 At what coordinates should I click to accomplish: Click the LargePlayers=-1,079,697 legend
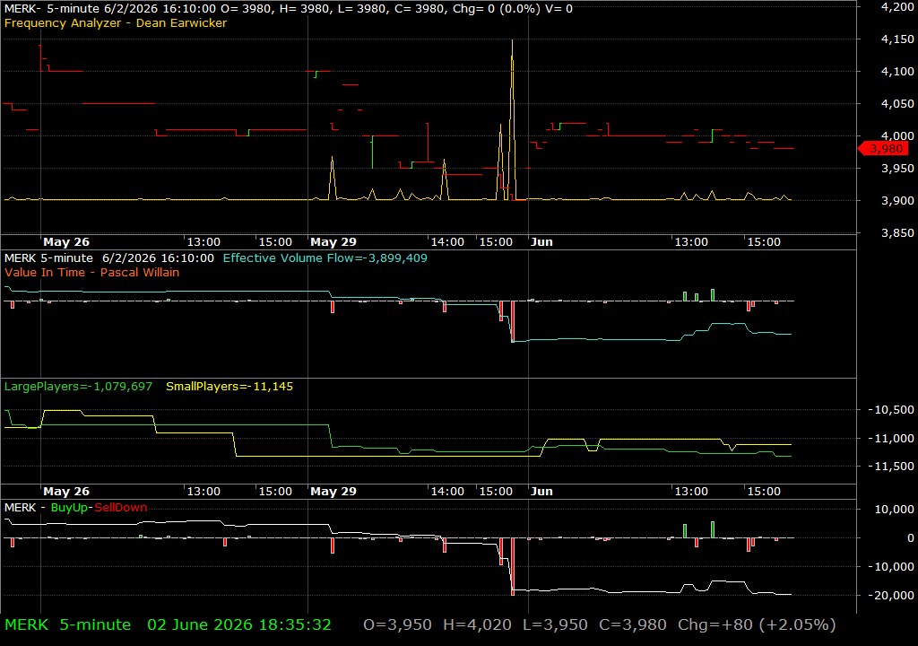coord(78,387)
